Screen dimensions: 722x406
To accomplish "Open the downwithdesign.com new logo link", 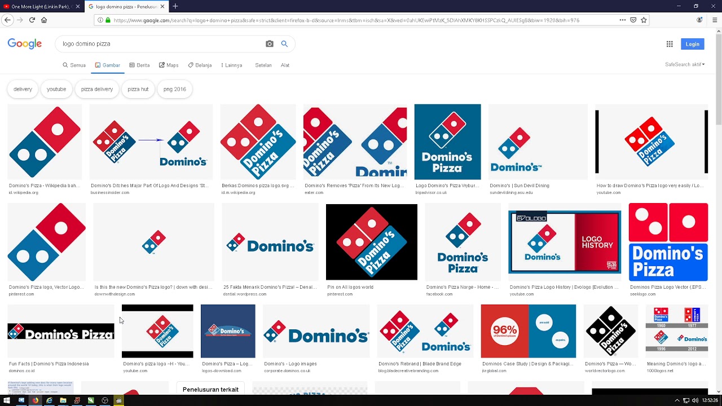I will 154,287.
